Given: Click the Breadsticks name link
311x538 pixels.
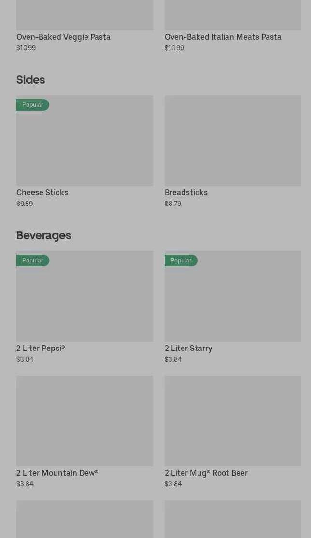Looking at the screenshot, I should [x=186, y=192].
